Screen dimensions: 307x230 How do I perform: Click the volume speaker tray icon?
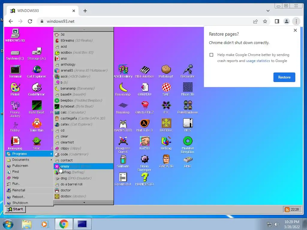click(276, 224)
